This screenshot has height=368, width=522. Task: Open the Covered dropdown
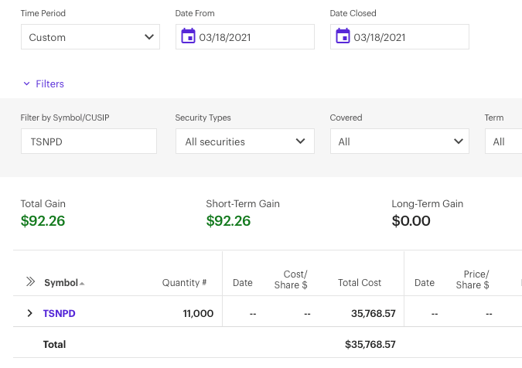(x=399, y=141)
